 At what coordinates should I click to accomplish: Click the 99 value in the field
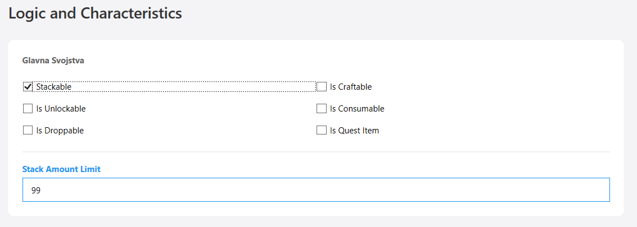tap(36, 191)
